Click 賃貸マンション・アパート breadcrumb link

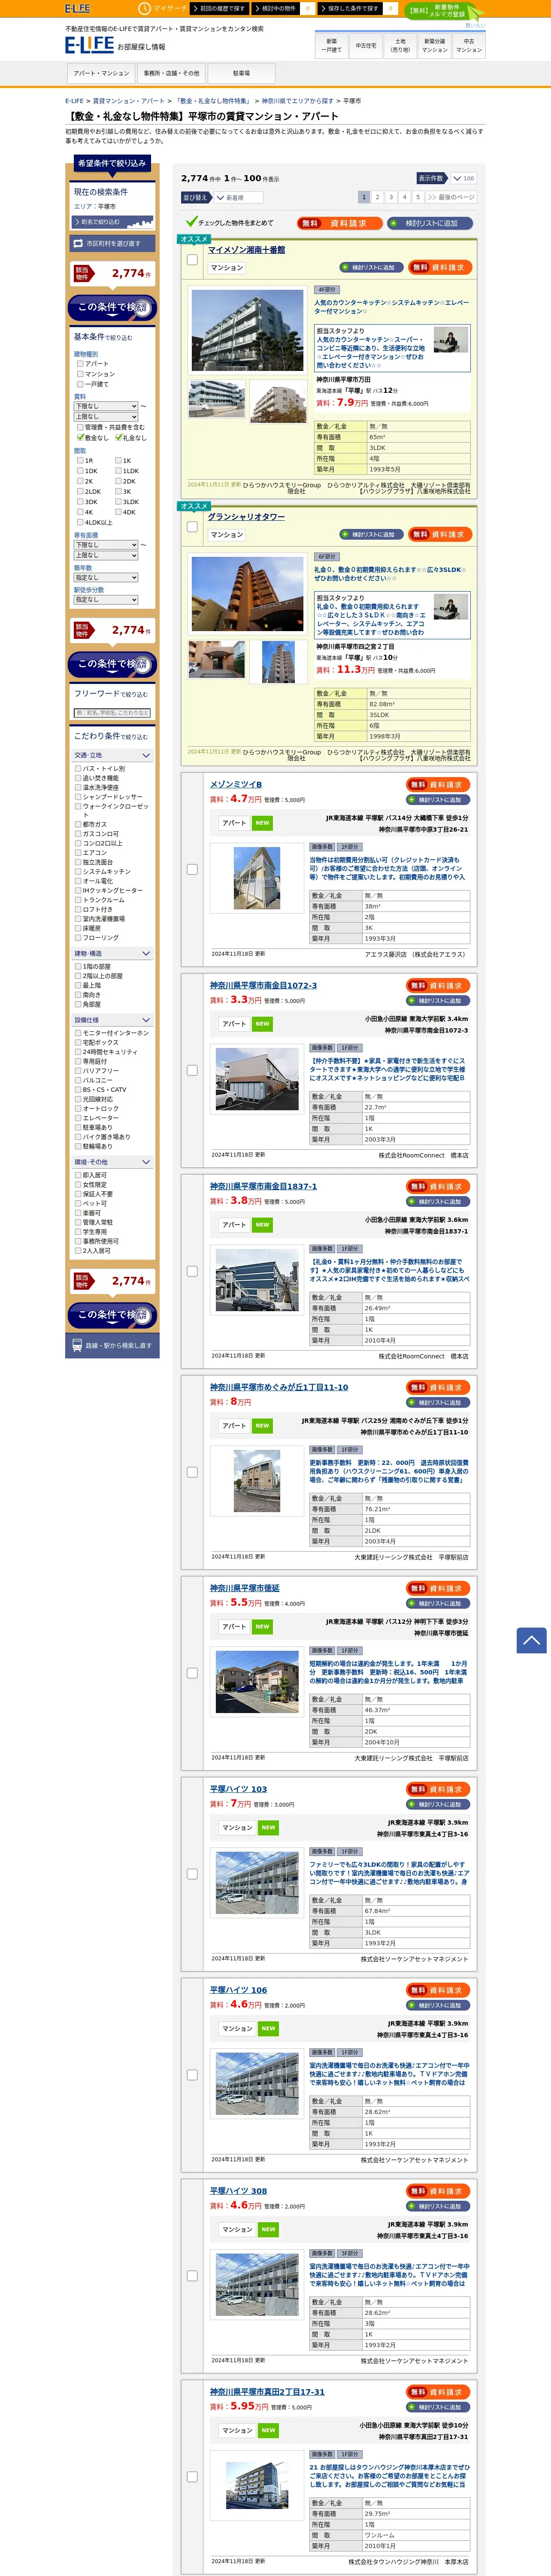[129, 101]
